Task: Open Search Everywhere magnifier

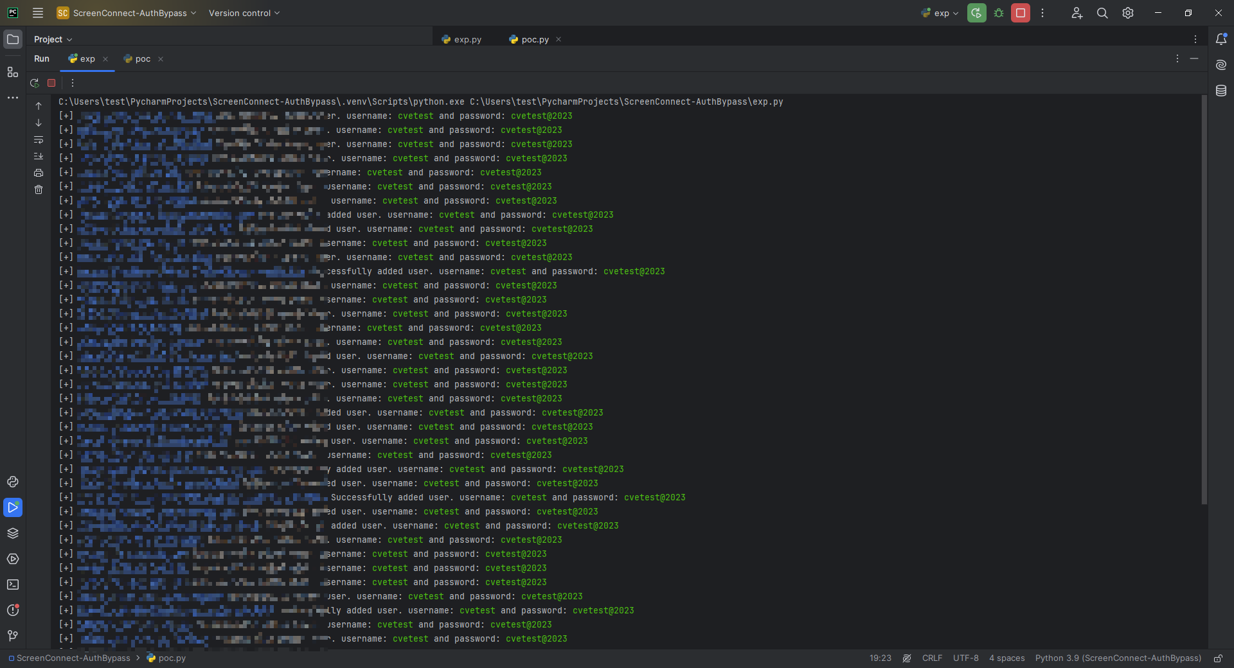Action: 1102,13
